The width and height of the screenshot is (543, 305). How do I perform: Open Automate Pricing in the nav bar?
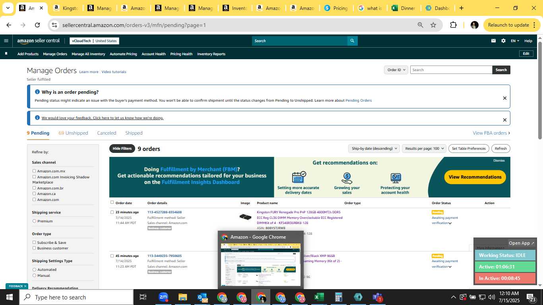[x=123, y=54]
